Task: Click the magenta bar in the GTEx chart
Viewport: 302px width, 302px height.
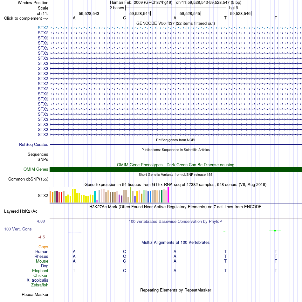Action: click(168, 195)
